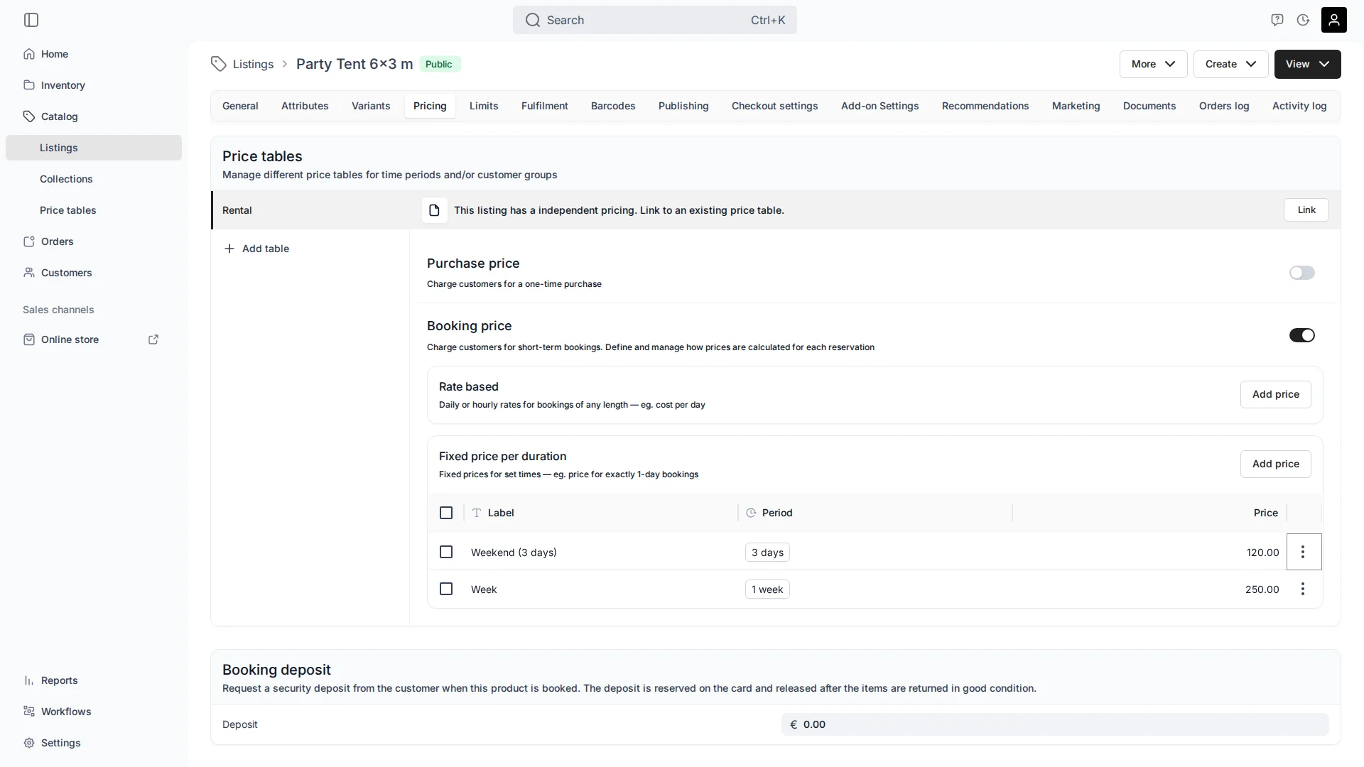The image size is (1364, 767).
Task: Switch to the Limits tab
Action: (484, 106)
